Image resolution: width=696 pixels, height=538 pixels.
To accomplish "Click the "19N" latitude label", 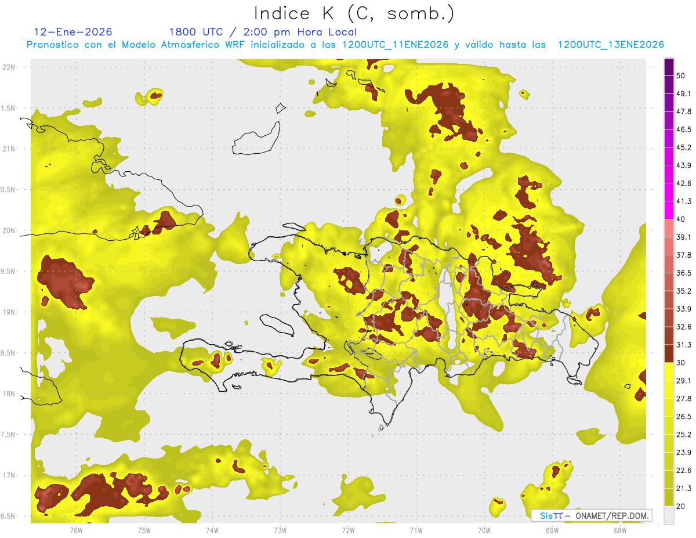I will tap(9, 312).
